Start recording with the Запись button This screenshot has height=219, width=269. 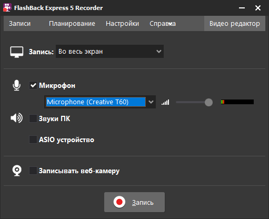coord(134,202)
